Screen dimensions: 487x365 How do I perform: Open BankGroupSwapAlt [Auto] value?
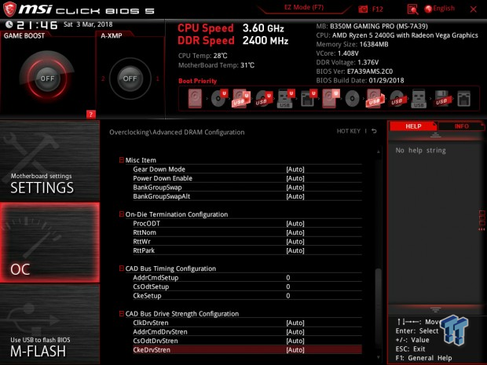[295, 196]
